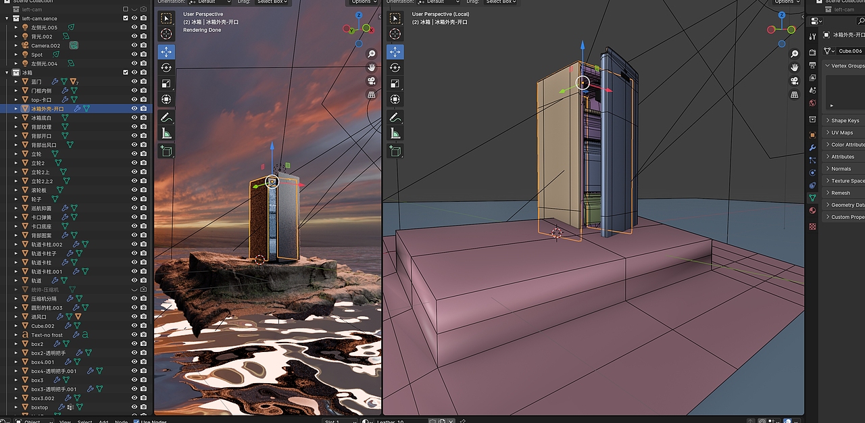Screen dimensions: 865x423
Task: Toggle the Use Nodes checkbox
Action: (x=136, y=420)
